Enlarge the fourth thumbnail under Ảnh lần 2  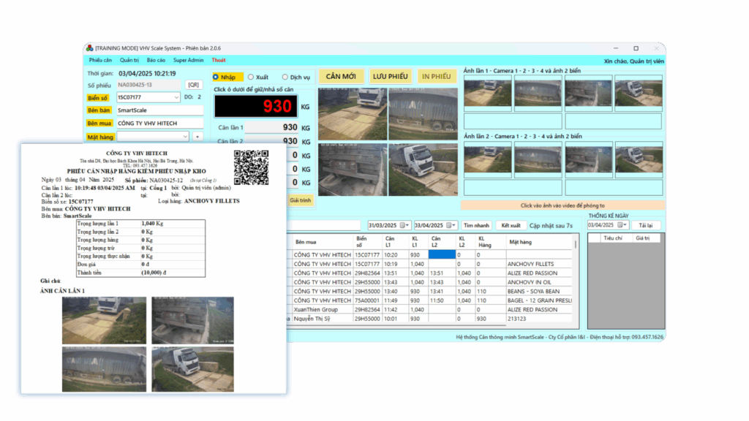639,159
